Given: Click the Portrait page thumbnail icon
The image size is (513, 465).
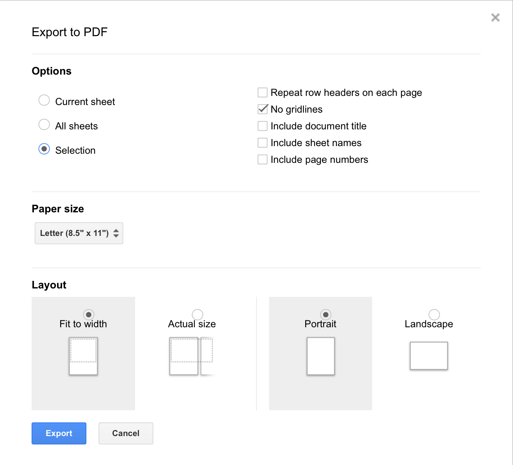Looking at the screenshot, I should (321, 356).
